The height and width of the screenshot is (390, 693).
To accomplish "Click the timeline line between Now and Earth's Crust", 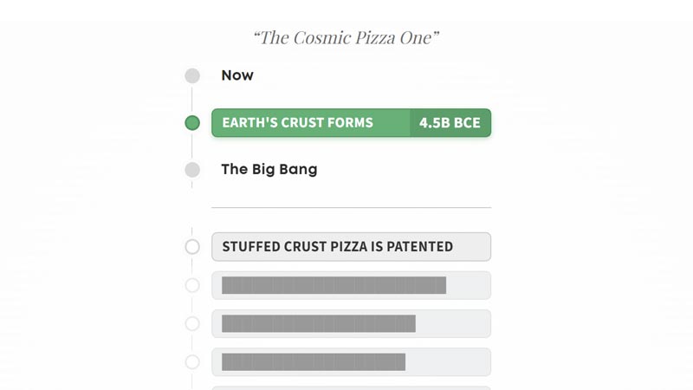I will pyautogui.click(x=192, y=99).
